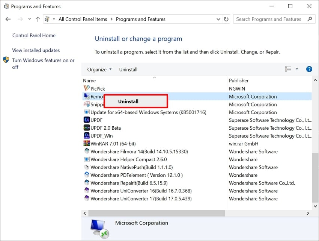Open the address bar history dropdown
Image resolution: width=319 pixels, height=241 pixels.
click(218, 19)
